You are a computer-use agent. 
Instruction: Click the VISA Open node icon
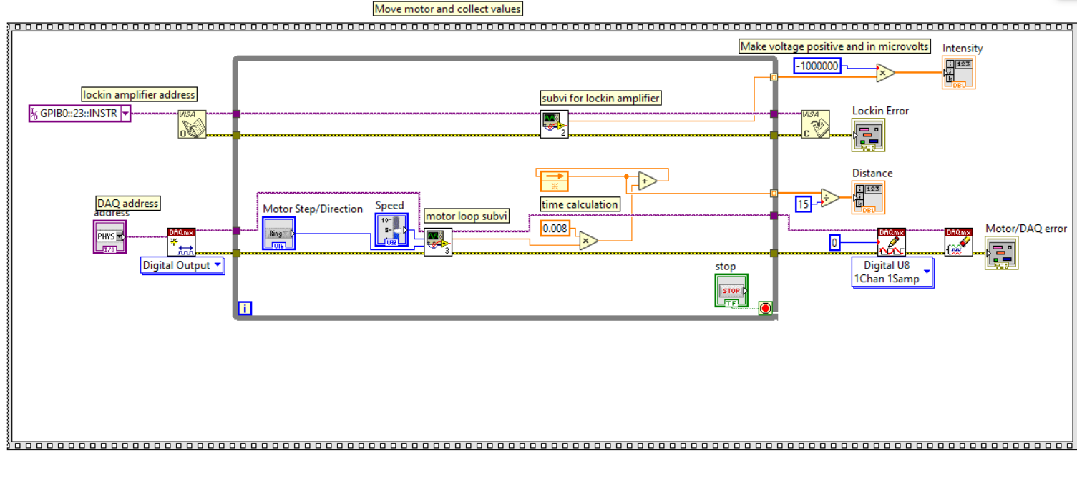click(x=192, y=124)
